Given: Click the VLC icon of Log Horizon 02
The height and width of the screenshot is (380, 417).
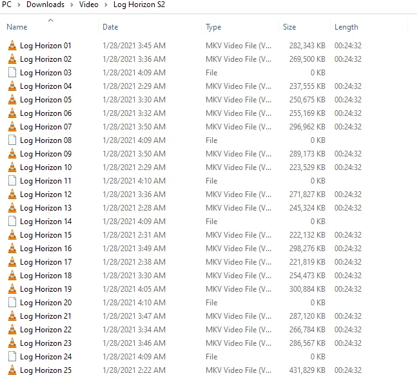Looking at the screenshot, I should point(12,59).
